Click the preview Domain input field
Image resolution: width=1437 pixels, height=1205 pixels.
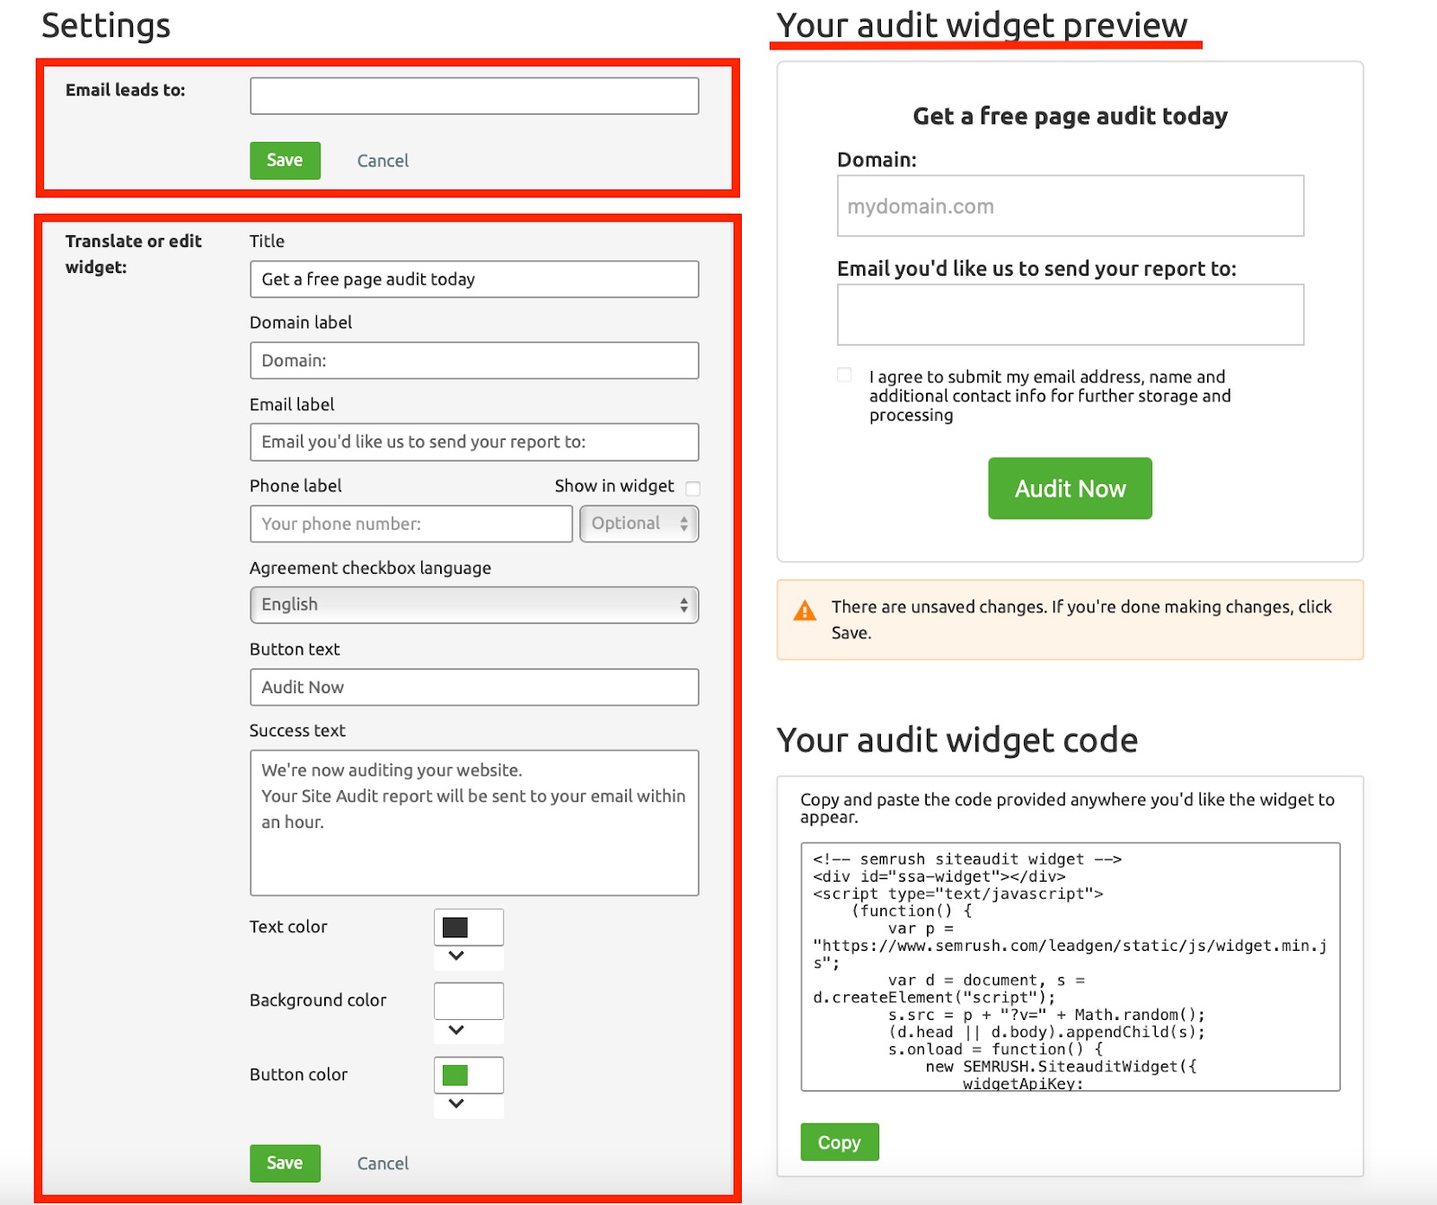[x=1071, y=207]
